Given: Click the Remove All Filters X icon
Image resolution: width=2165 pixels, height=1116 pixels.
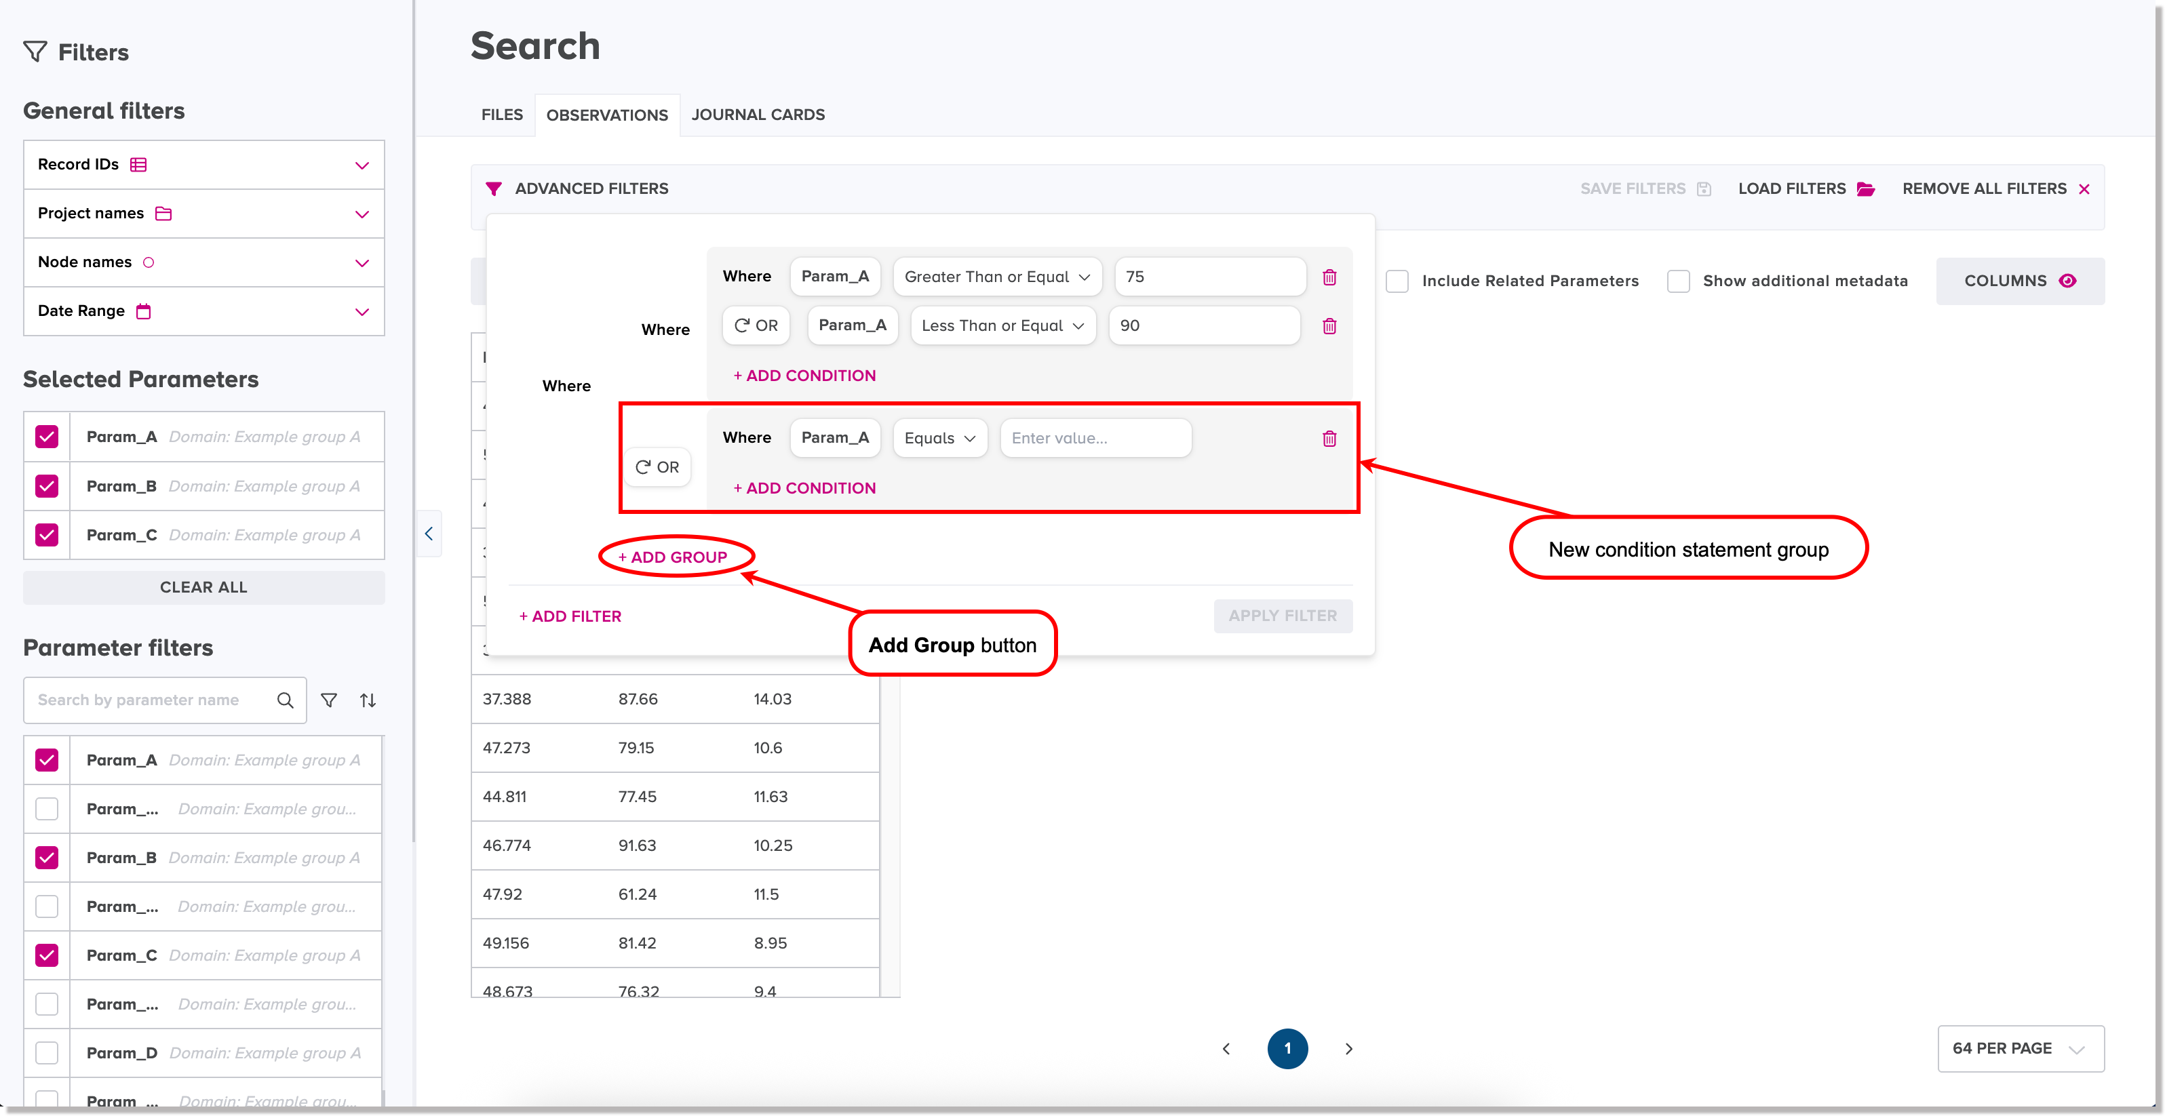Looking at the screenshot, I should pos(2084,189).
